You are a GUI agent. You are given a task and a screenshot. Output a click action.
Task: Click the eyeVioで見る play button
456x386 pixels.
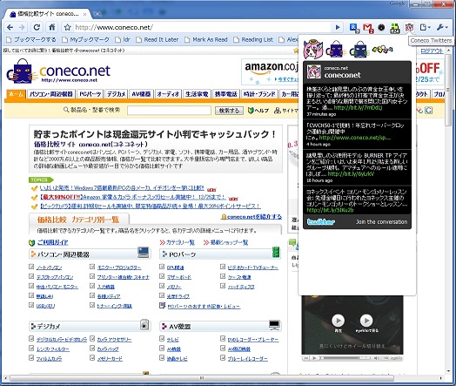tap(366, 321)
